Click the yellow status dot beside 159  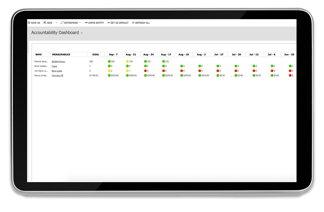tap(127, 61)
